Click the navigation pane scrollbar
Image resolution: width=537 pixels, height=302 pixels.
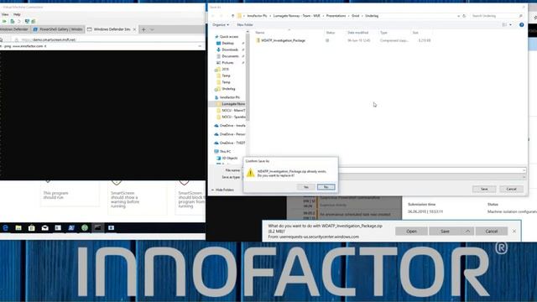[248, 77]
